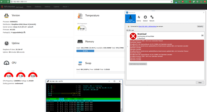
Task: Click the CPU gauge icon
Action: (7, 63)
